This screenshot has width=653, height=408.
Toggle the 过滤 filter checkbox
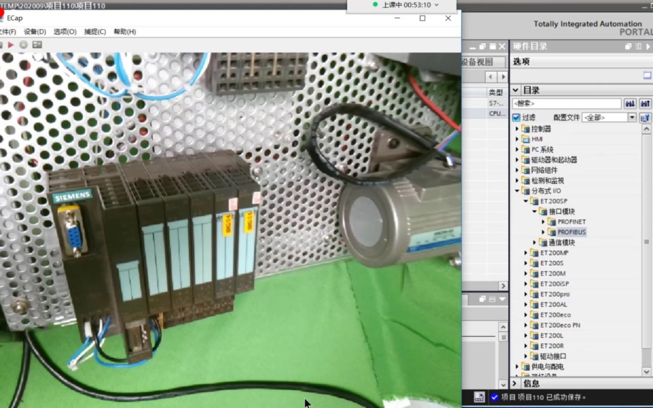click(x=516, y=117)
